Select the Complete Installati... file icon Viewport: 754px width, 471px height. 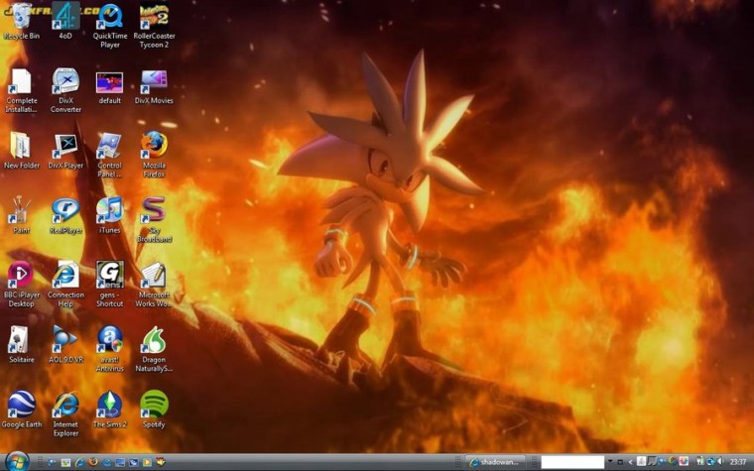point(21,90)
